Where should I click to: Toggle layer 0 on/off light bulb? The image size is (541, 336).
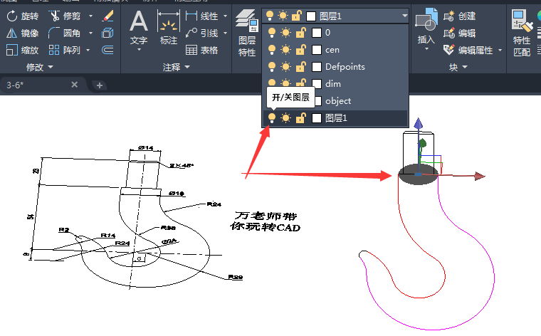tap(272, 33)
